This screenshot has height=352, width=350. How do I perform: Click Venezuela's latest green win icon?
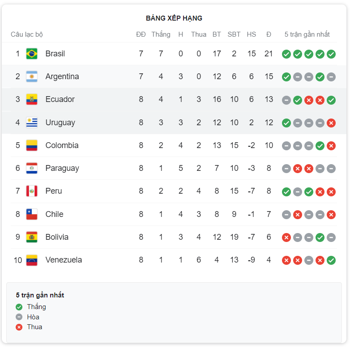(331, 260)
